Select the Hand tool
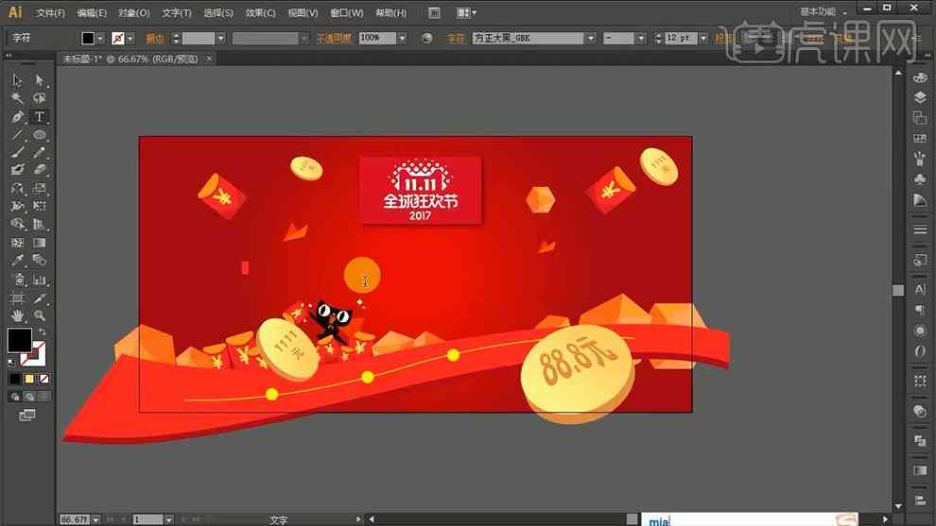Image resolution: width=936 pixels, height=526 pixels. (17, 315)
